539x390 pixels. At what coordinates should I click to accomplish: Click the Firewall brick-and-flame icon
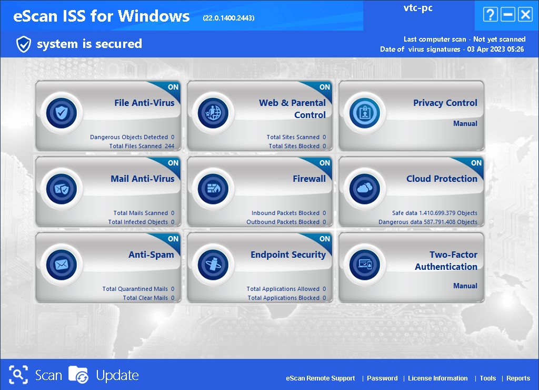coord(213,188)
